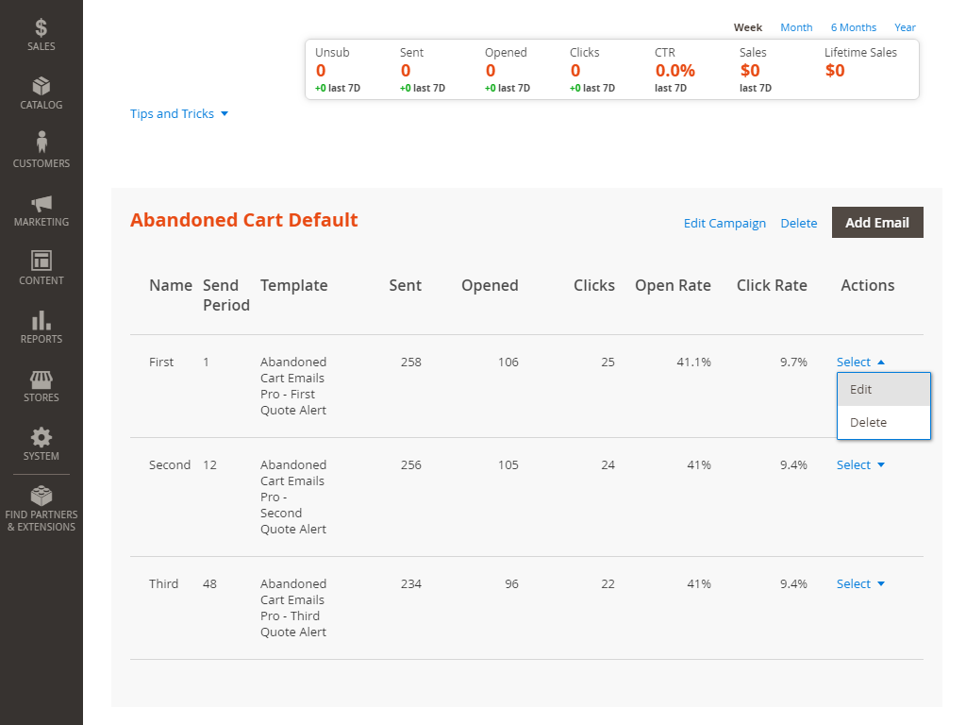Viewport: 966px width, 725px height.
Task: Click the Add Email button
Action: [877, 223]
